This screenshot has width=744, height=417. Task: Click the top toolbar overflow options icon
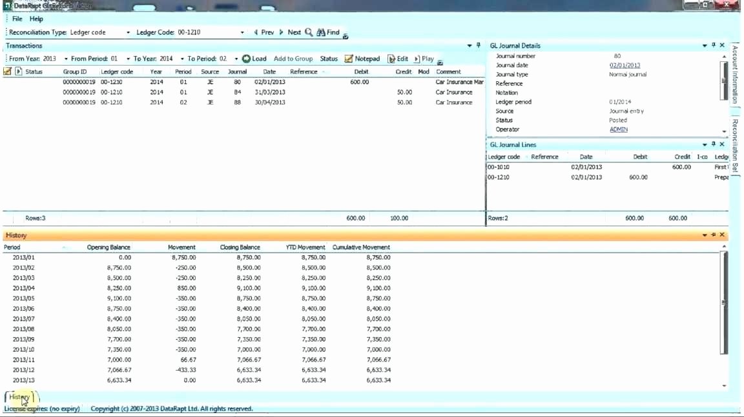click(x=346, y=37)
